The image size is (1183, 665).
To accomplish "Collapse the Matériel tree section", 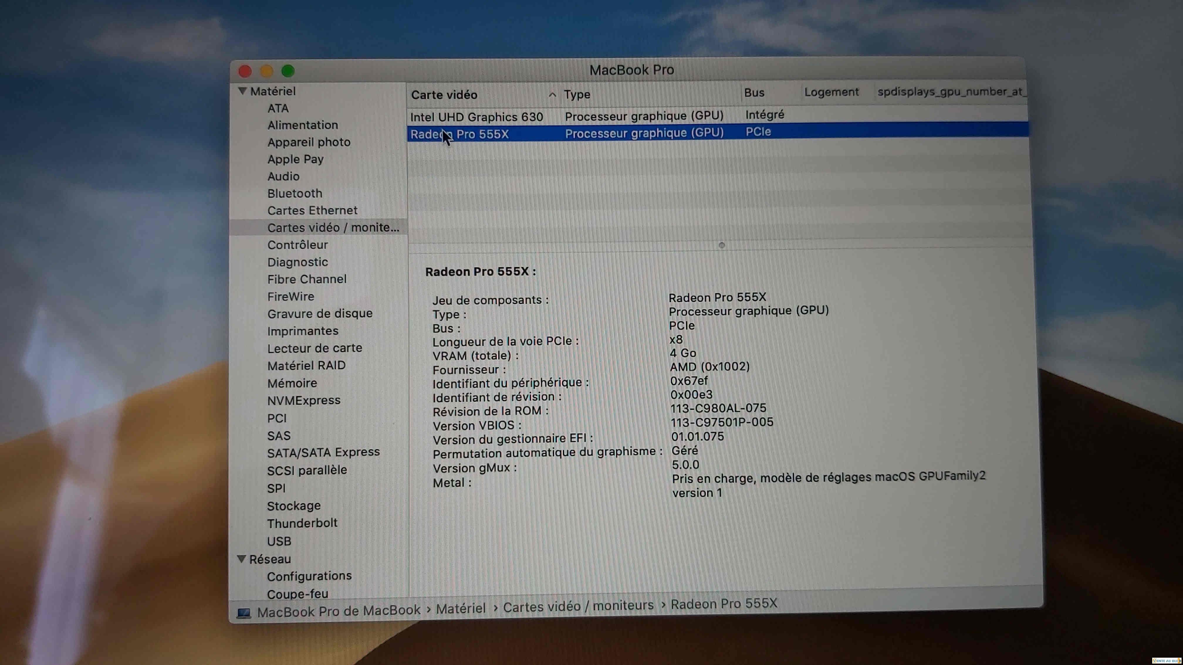I will (x=242, y=91).
